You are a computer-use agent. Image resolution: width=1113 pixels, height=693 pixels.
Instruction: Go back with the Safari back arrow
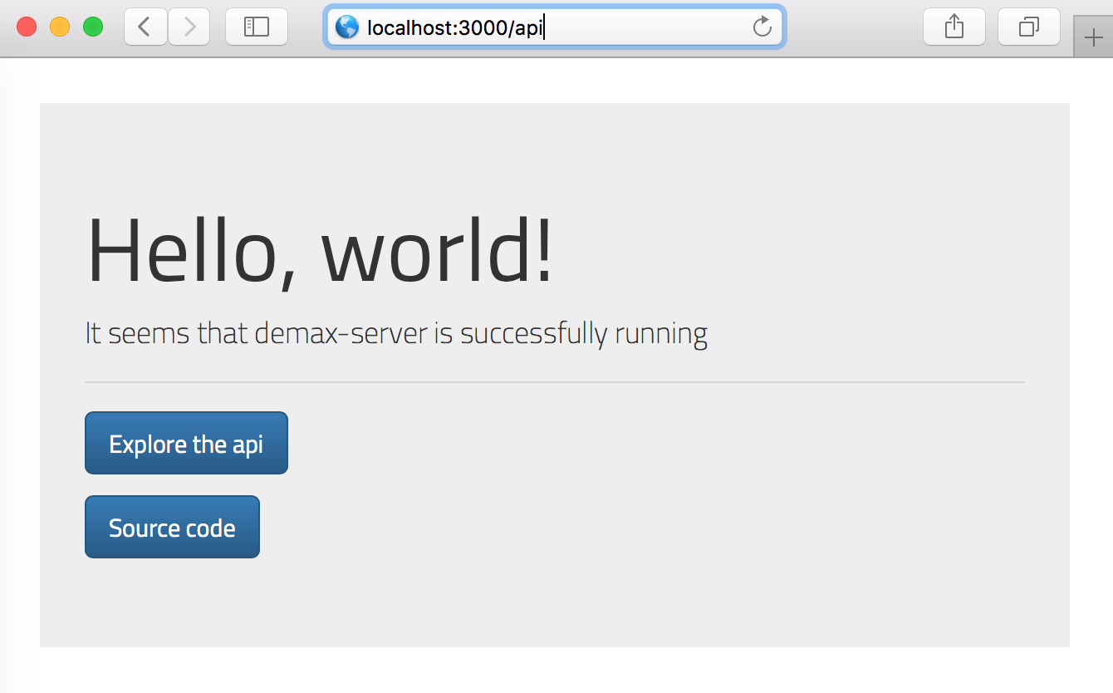pos(145,27)
